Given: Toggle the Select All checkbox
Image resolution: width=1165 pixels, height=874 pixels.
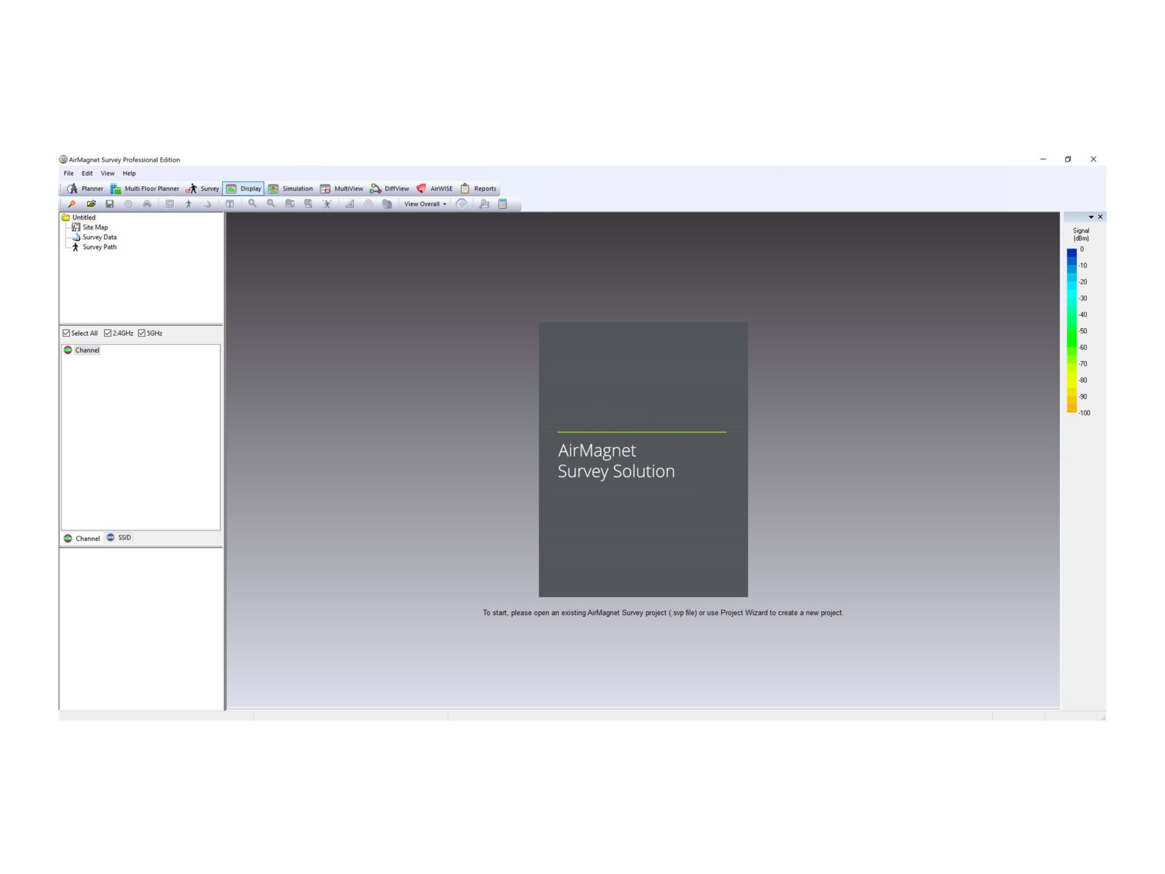Looking at the screenshot, I should coord(67,333).
